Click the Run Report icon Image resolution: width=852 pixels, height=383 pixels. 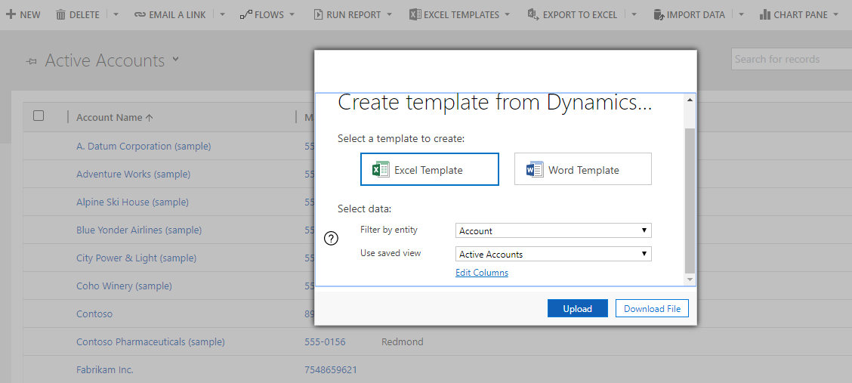coord(319,14)
